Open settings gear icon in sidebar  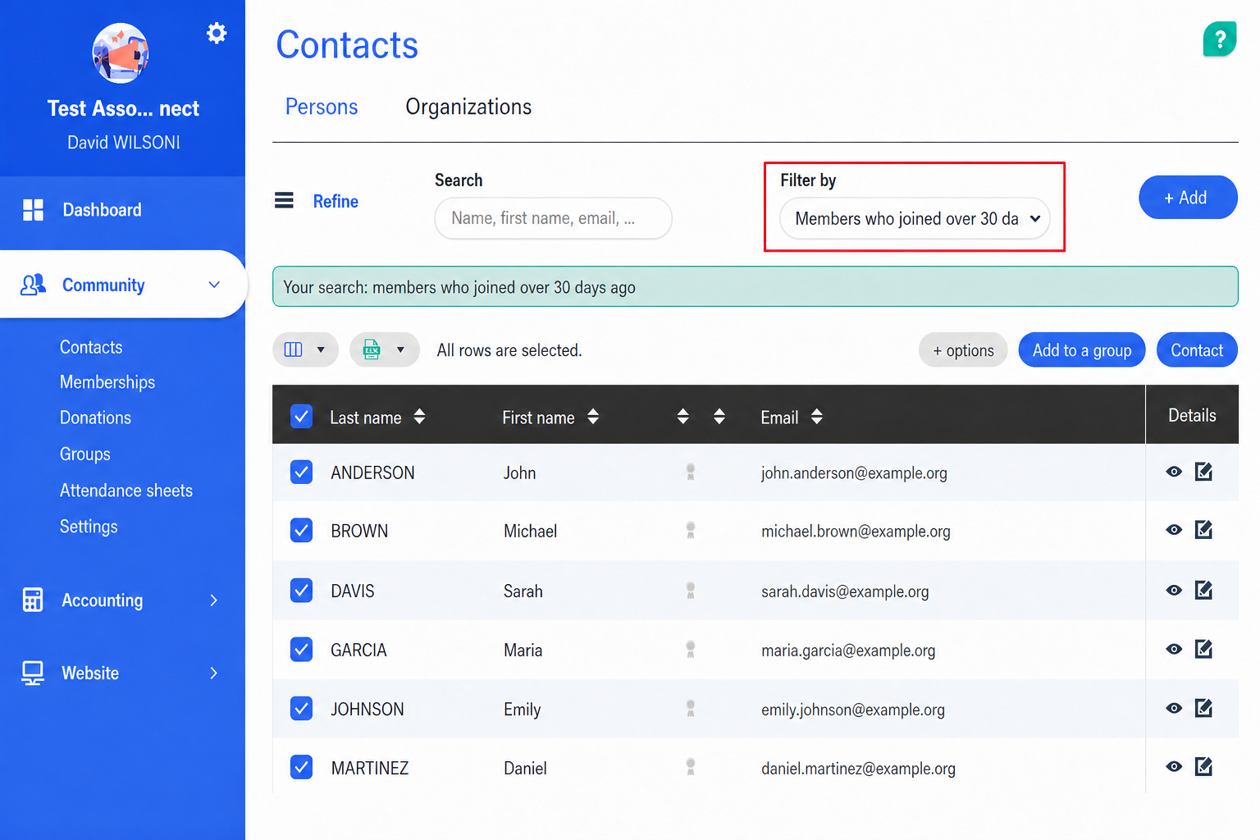tap(217, 33)
